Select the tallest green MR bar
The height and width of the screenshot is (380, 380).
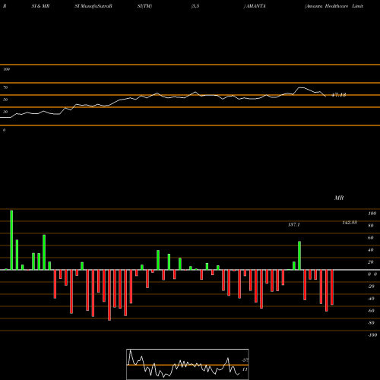point(11,240)
